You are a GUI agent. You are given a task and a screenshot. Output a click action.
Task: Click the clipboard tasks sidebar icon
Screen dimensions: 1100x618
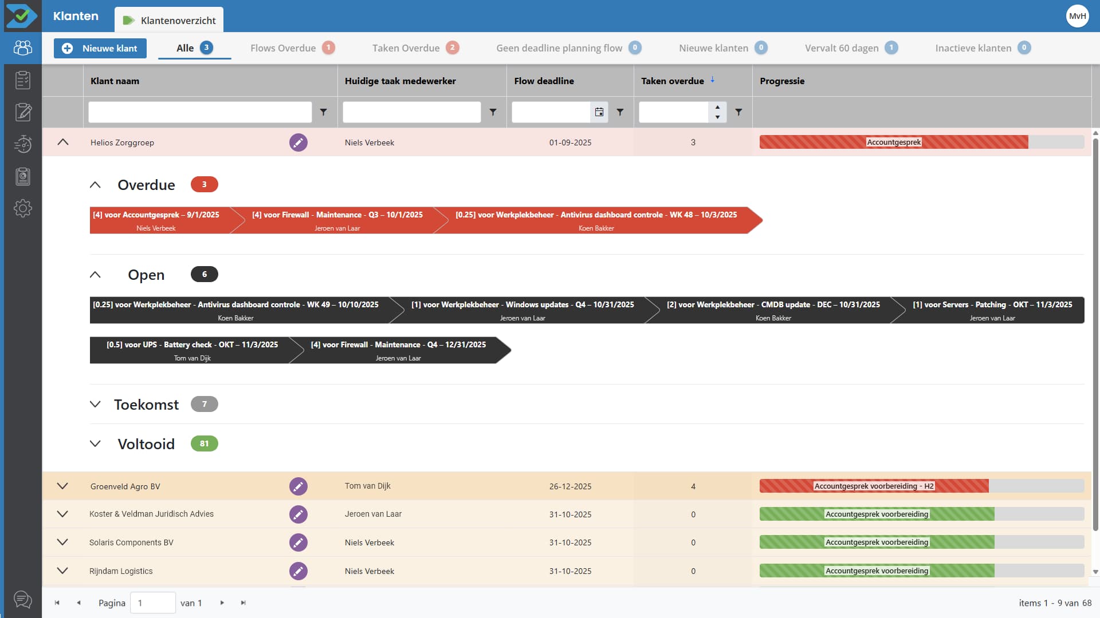pyautogui.click(x=23, y=80)
